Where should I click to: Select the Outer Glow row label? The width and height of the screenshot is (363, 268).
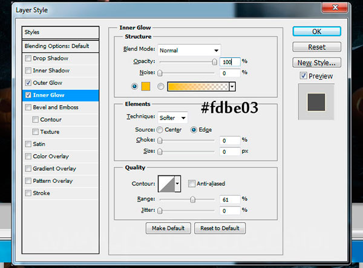pos(47,83)
